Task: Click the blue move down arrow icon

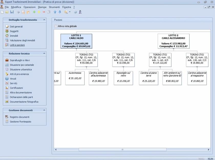Action: (60, 12)
